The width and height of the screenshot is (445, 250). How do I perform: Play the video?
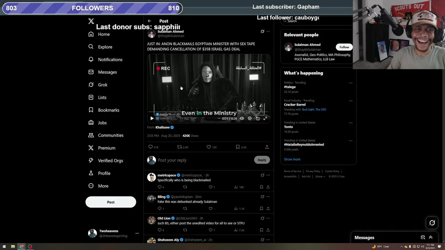[152, 118]
